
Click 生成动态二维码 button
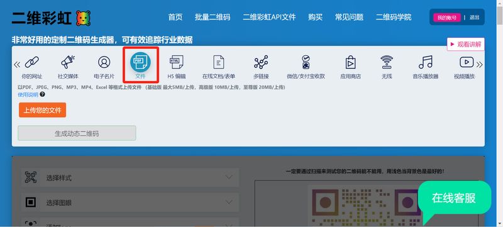[x=77, y=133]
